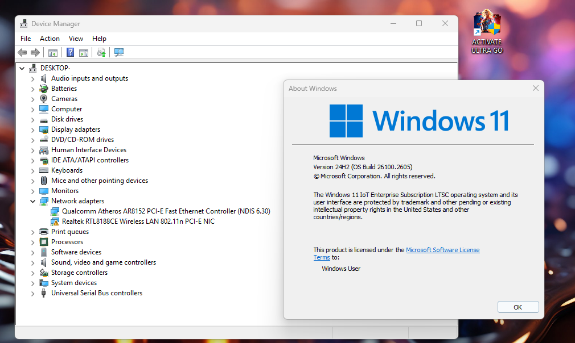Click Update device driver toolbar icon
The width and height of the screenshot is (575, 343).
click(x=101, y=53)
